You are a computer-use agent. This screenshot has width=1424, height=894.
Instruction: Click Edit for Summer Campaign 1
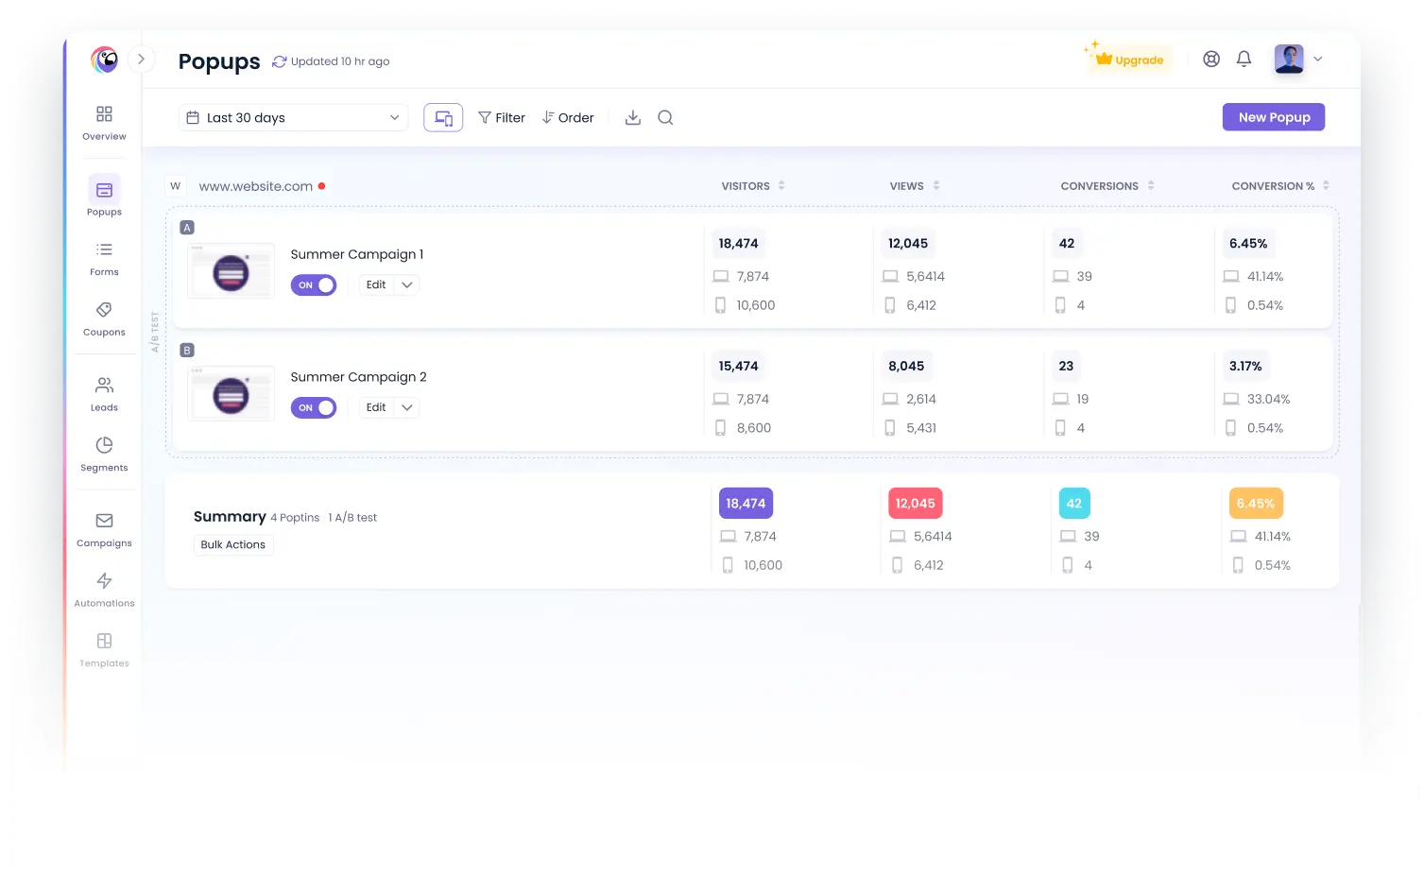point(376,284)
